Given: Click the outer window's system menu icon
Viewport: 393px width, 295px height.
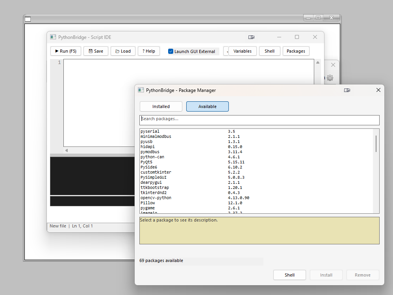Looking at the screenshot, I should (x=28, y=19).
